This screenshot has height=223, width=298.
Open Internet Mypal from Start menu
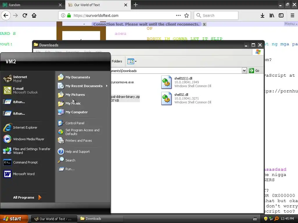(28, 79)
